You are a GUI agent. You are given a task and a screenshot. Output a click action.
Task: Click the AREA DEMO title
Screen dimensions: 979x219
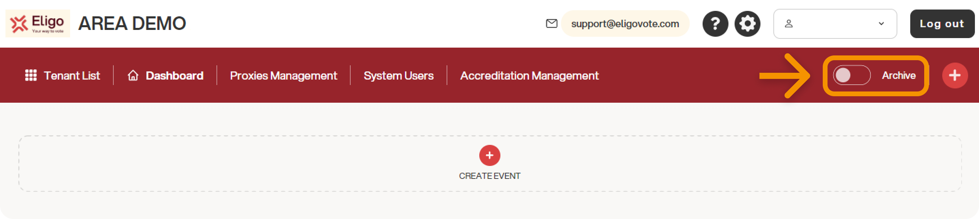tap(132, 23)
